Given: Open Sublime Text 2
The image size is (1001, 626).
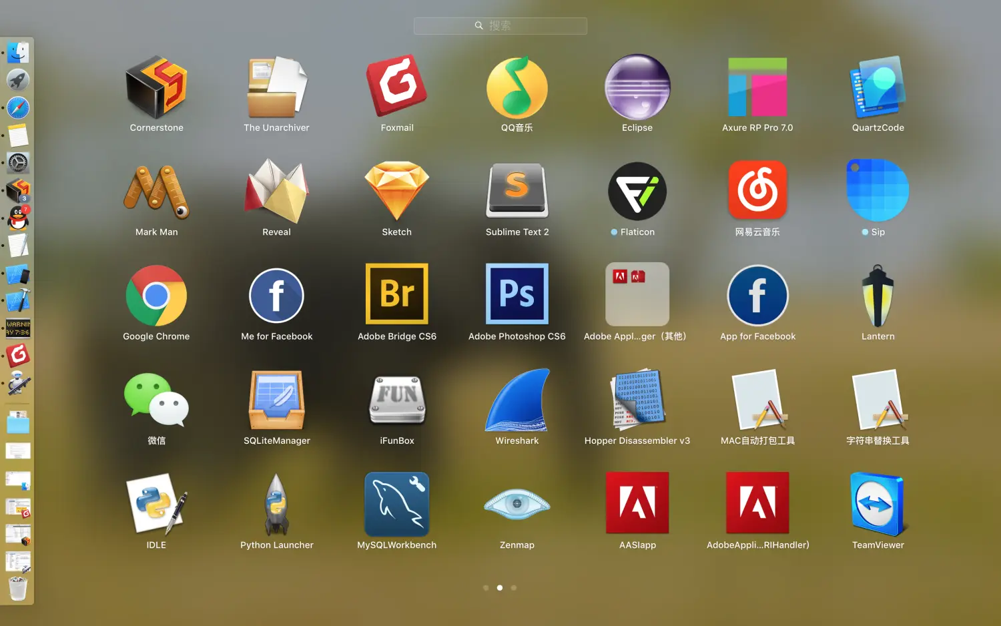Looking at the screenshot, I should 517,191.
